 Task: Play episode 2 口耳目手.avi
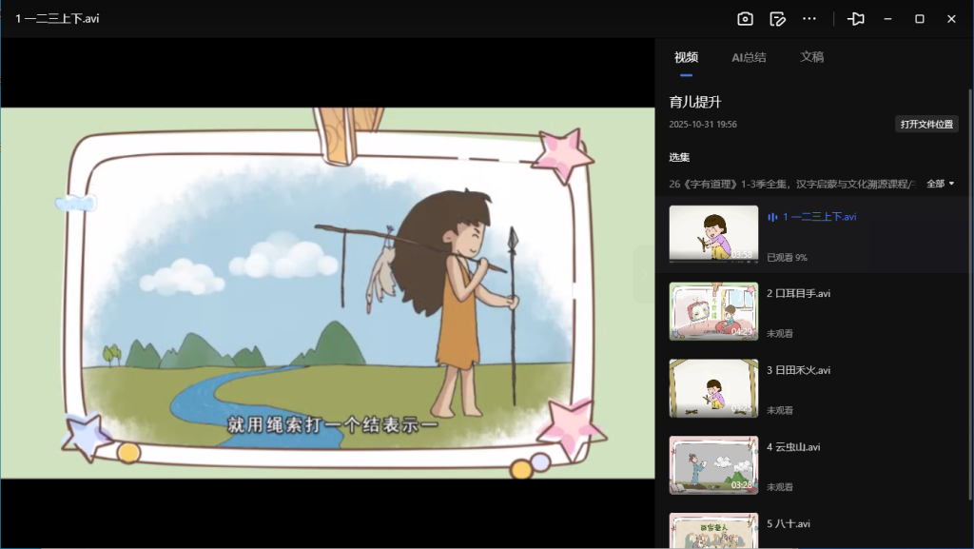(799, 294)
